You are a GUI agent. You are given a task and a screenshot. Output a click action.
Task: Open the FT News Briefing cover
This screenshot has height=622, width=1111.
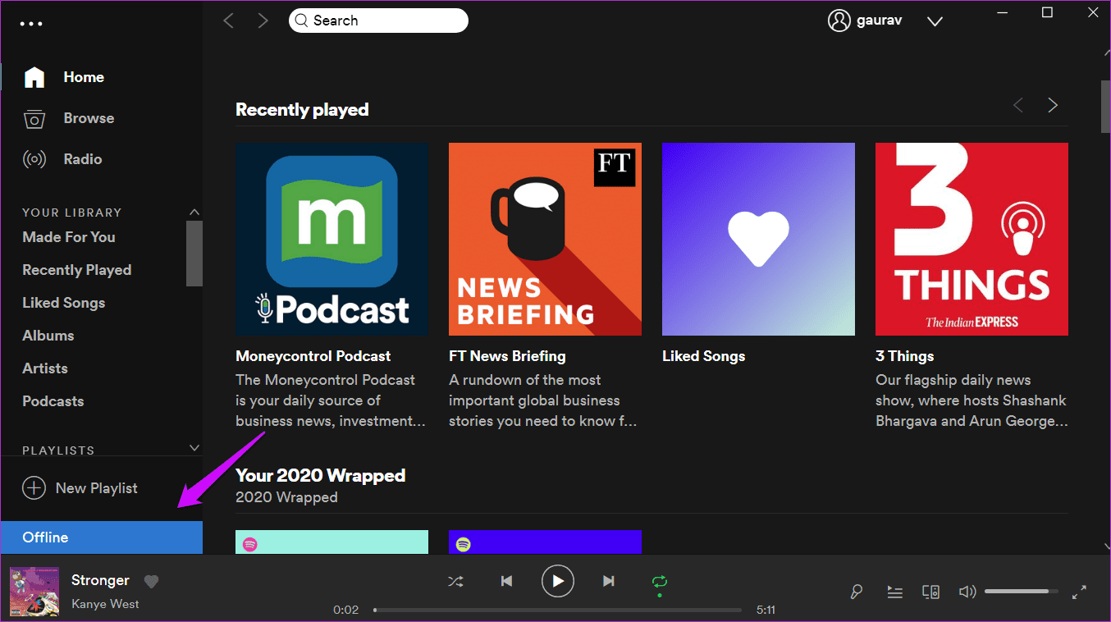[545, 239]
